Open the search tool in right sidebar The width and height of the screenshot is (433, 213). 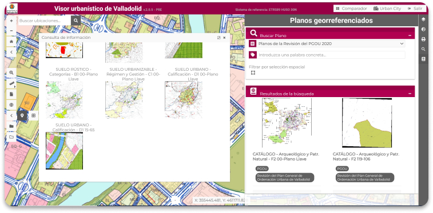pyautogui.click(x=423, y=49)
